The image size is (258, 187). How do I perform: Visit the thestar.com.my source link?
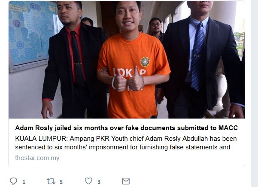click(x=37, y=158)
